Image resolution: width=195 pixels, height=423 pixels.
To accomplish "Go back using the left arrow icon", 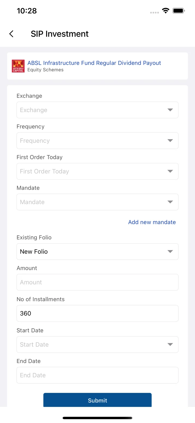I will (x=11, y=34).
